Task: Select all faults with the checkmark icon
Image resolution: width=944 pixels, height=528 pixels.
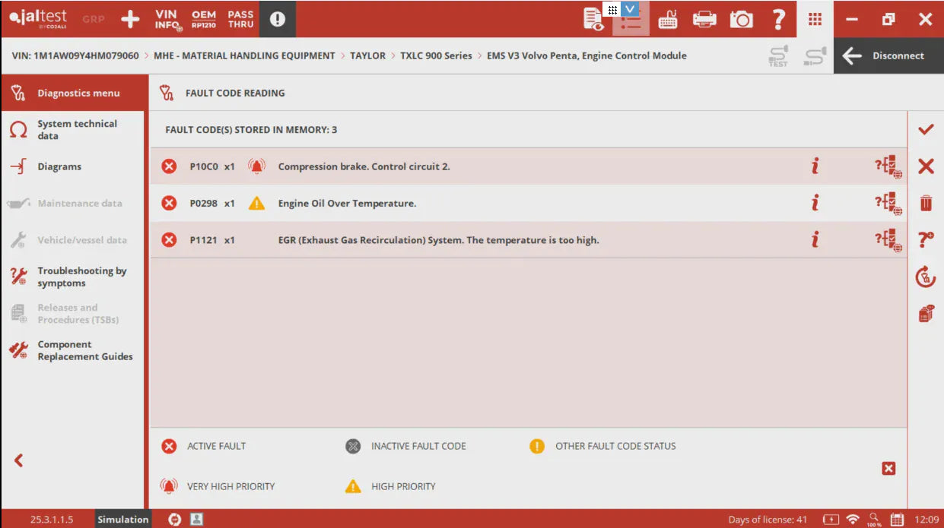Action: [925, 130]
